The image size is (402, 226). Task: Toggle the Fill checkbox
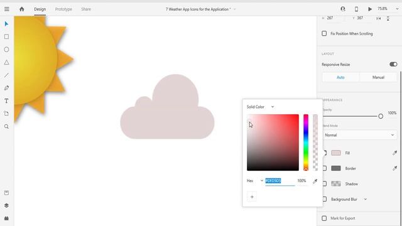point(325,153)
